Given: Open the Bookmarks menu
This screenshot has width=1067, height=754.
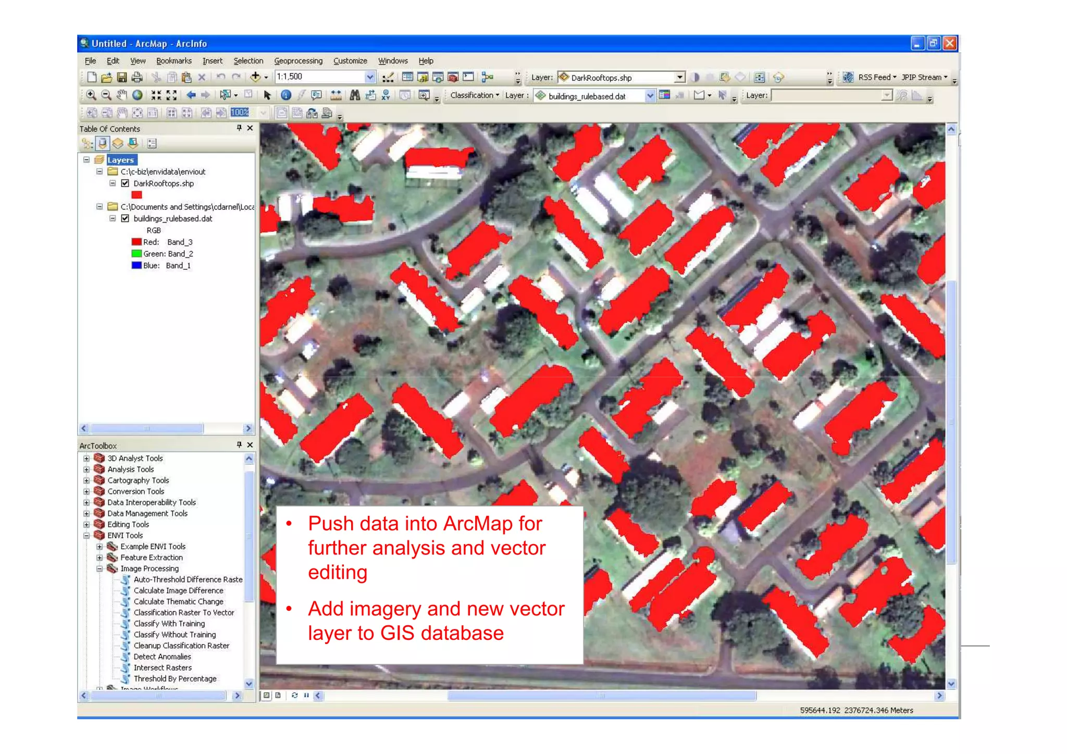Looking at the screenshot, I should click(174, 61).
